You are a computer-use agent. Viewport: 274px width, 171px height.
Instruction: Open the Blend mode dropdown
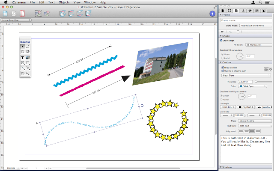click(255, 26)
